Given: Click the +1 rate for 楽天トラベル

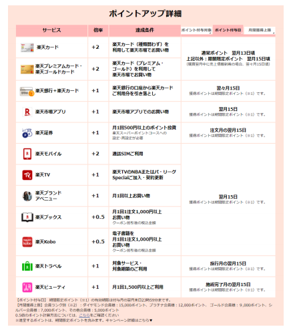Looking at the screenshot, I should click(x=95, y=266).
